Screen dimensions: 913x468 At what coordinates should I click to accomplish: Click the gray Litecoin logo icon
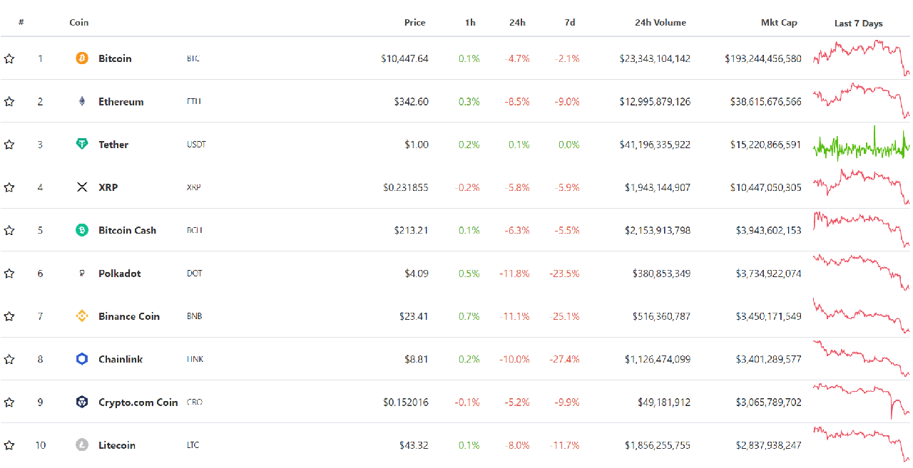(x=82, y=444)
